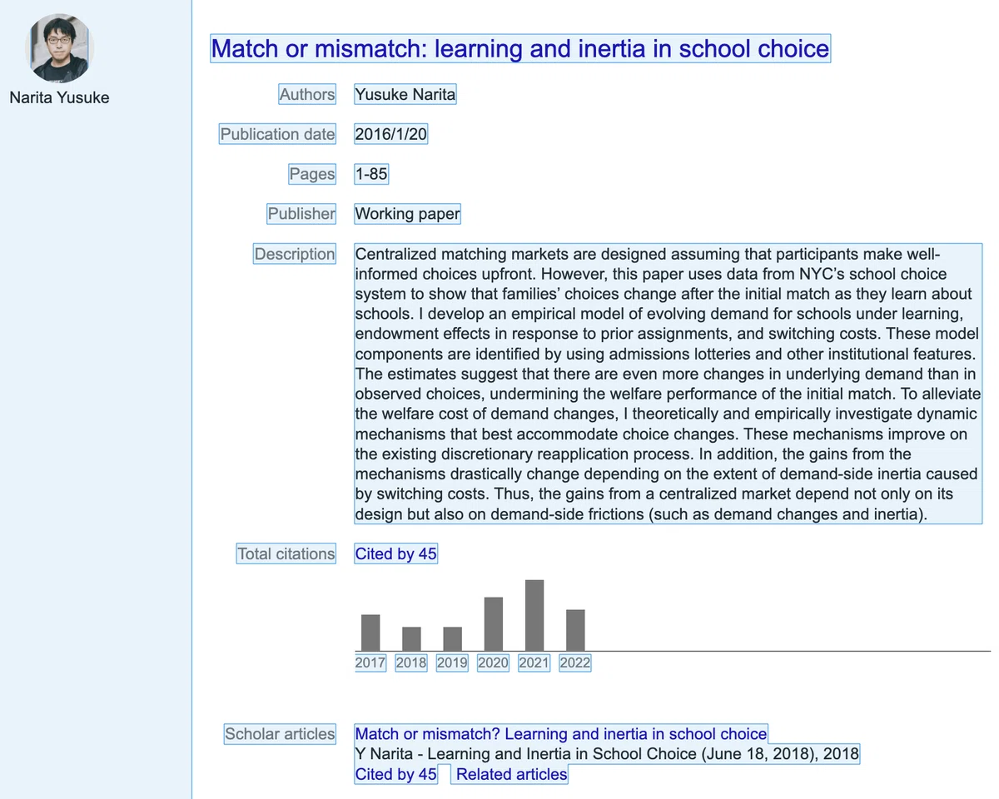The image size is (999, 799).
Task: Select the 2019 citation bar
Action: (452, 638)
